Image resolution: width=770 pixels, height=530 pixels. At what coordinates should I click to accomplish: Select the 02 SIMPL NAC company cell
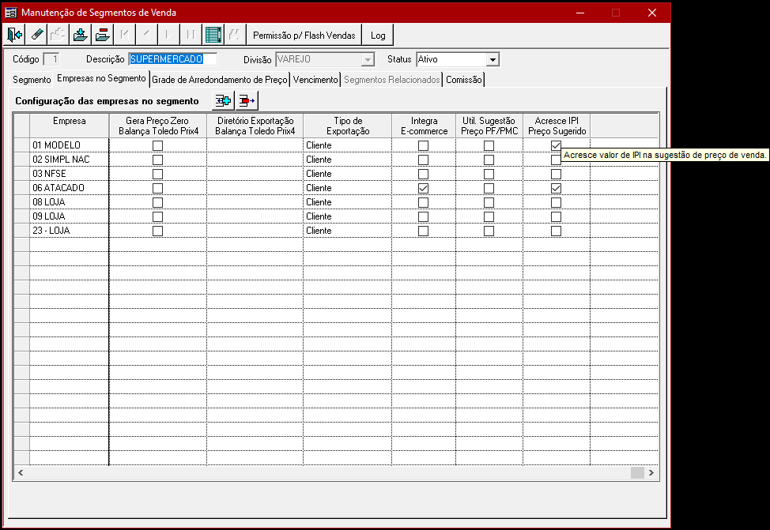tap(70, 160)
